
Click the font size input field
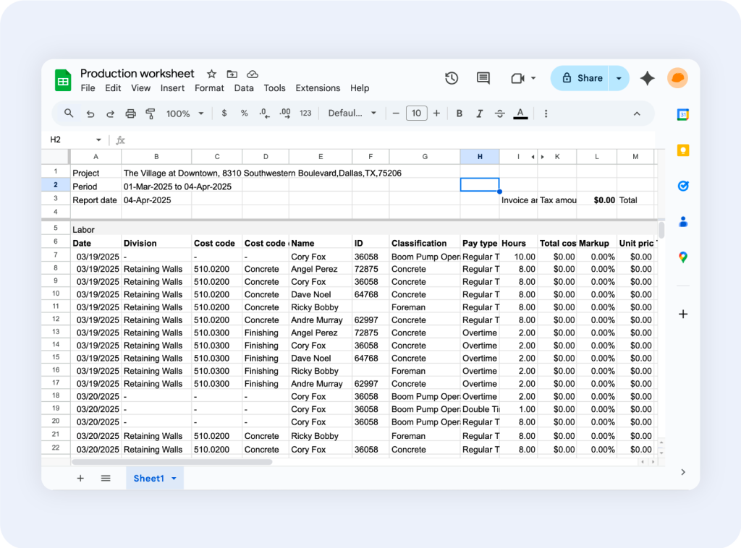[416, 114]
